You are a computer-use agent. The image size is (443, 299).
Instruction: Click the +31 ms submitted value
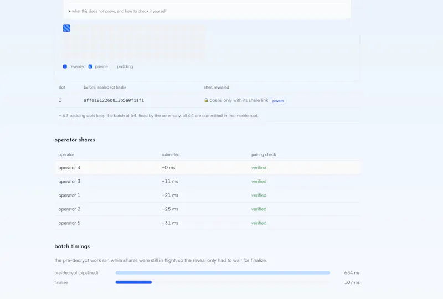[169, 223]
